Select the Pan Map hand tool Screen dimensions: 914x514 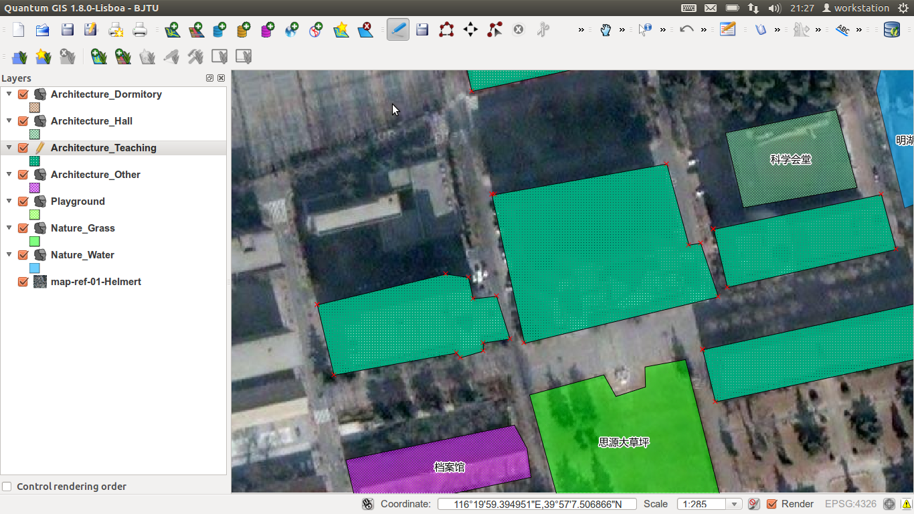pyautogui.click(x=606, y=29)
